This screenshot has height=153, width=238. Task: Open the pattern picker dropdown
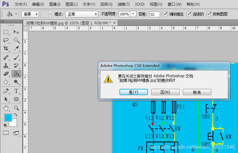click(50, 14)
